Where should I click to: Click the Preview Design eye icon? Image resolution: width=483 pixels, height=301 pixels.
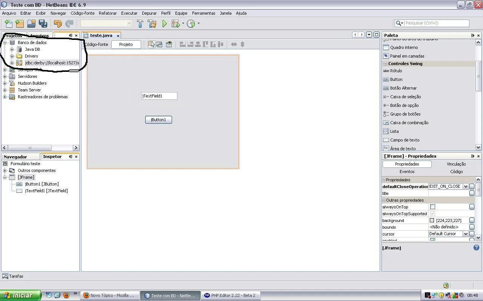click(x=169, y=44)
